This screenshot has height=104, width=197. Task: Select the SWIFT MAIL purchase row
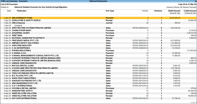point(98,35)
